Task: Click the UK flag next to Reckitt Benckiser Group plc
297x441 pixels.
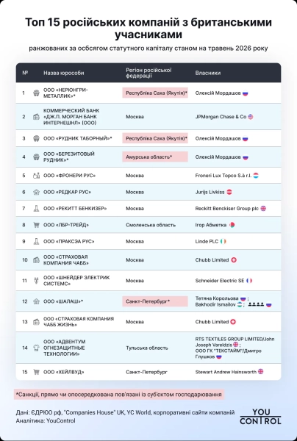Action: (x=263, y=209)
